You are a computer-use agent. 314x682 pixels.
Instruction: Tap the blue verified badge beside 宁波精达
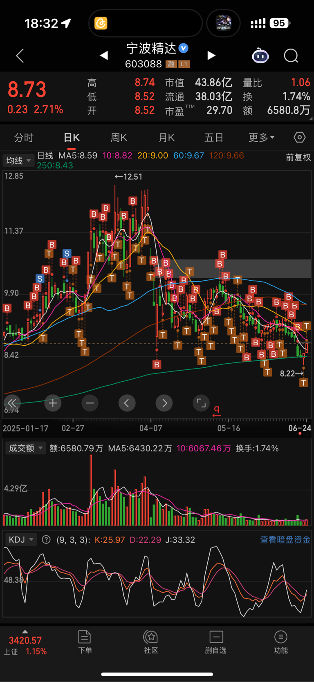184,48
